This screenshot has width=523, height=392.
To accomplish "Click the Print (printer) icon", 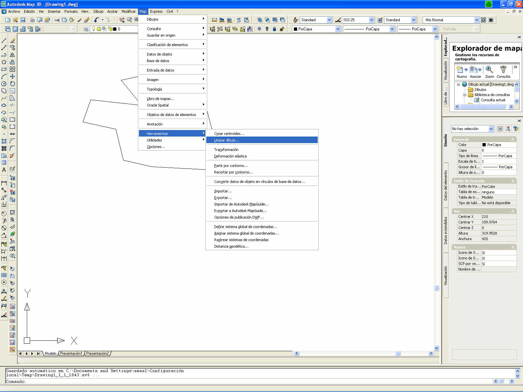I will tap(32, 20).
